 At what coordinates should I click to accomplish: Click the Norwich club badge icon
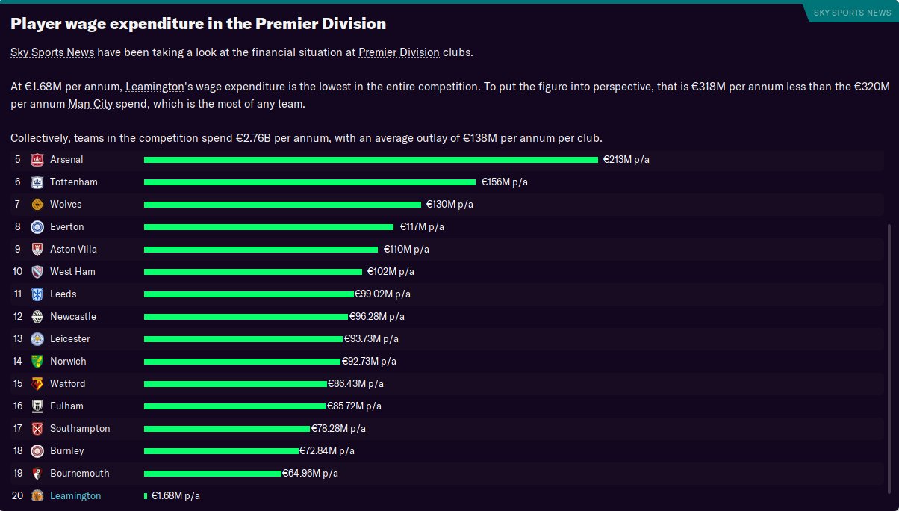37,362
